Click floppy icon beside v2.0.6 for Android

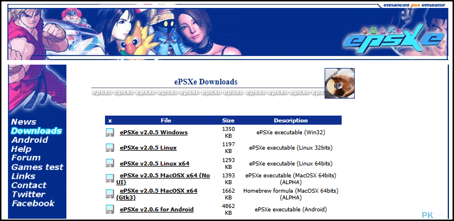pyautogui.click(x=110, y=210)
